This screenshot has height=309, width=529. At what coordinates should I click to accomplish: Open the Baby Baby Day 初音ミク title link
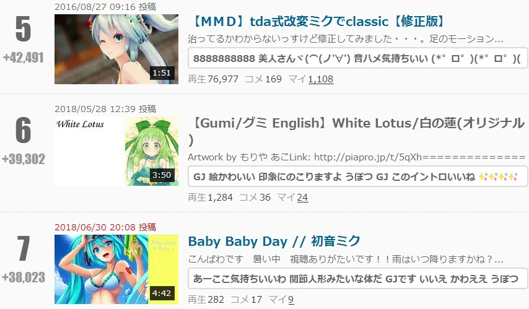coord(274,242)
